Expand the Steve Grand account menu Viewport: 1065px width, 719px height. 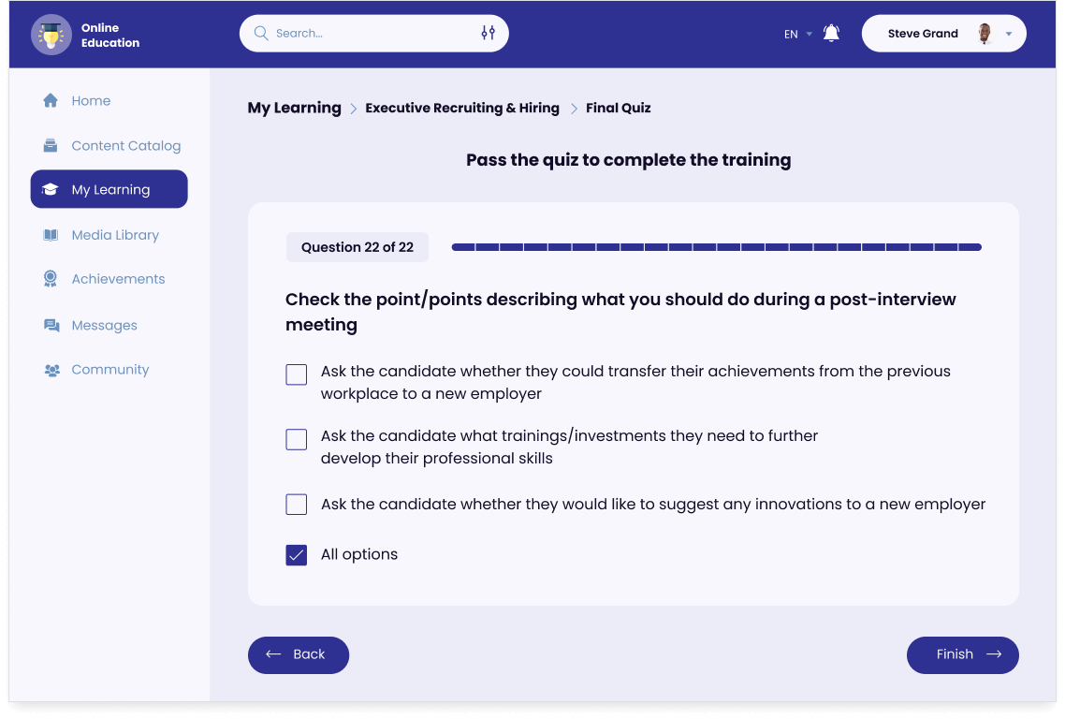pos(1008,34)
